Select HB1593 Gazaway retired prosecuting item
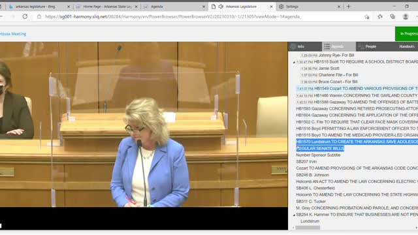This screenshot has width=418, height=235. coord(357,108)
